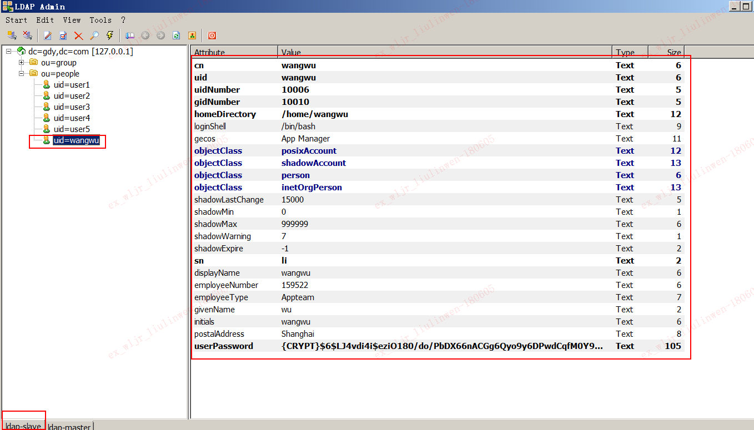Sort by the Size column header
754x430 pixels.
coord(666,52)
